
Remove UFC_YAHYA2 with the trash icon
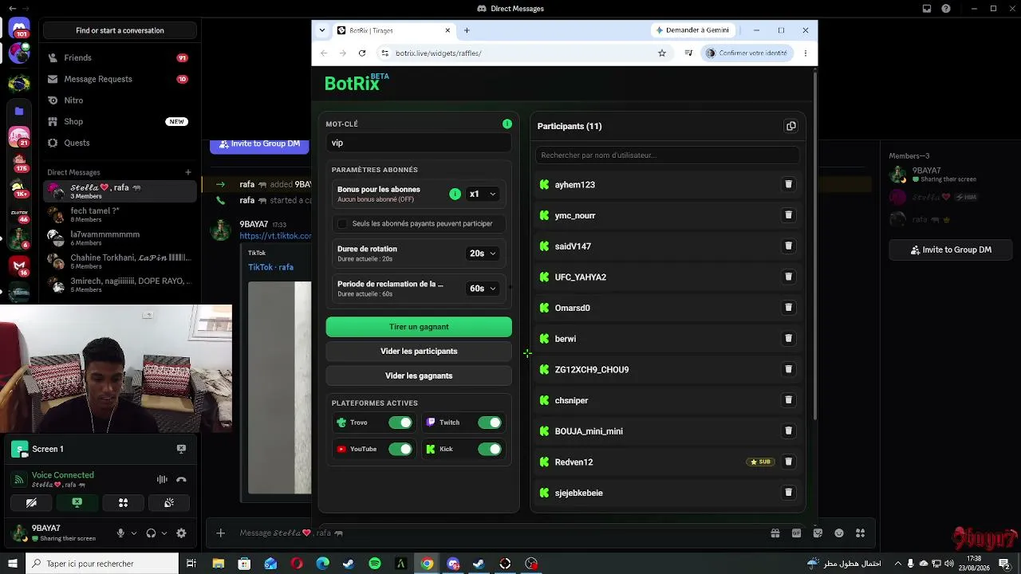pos(788,277)
